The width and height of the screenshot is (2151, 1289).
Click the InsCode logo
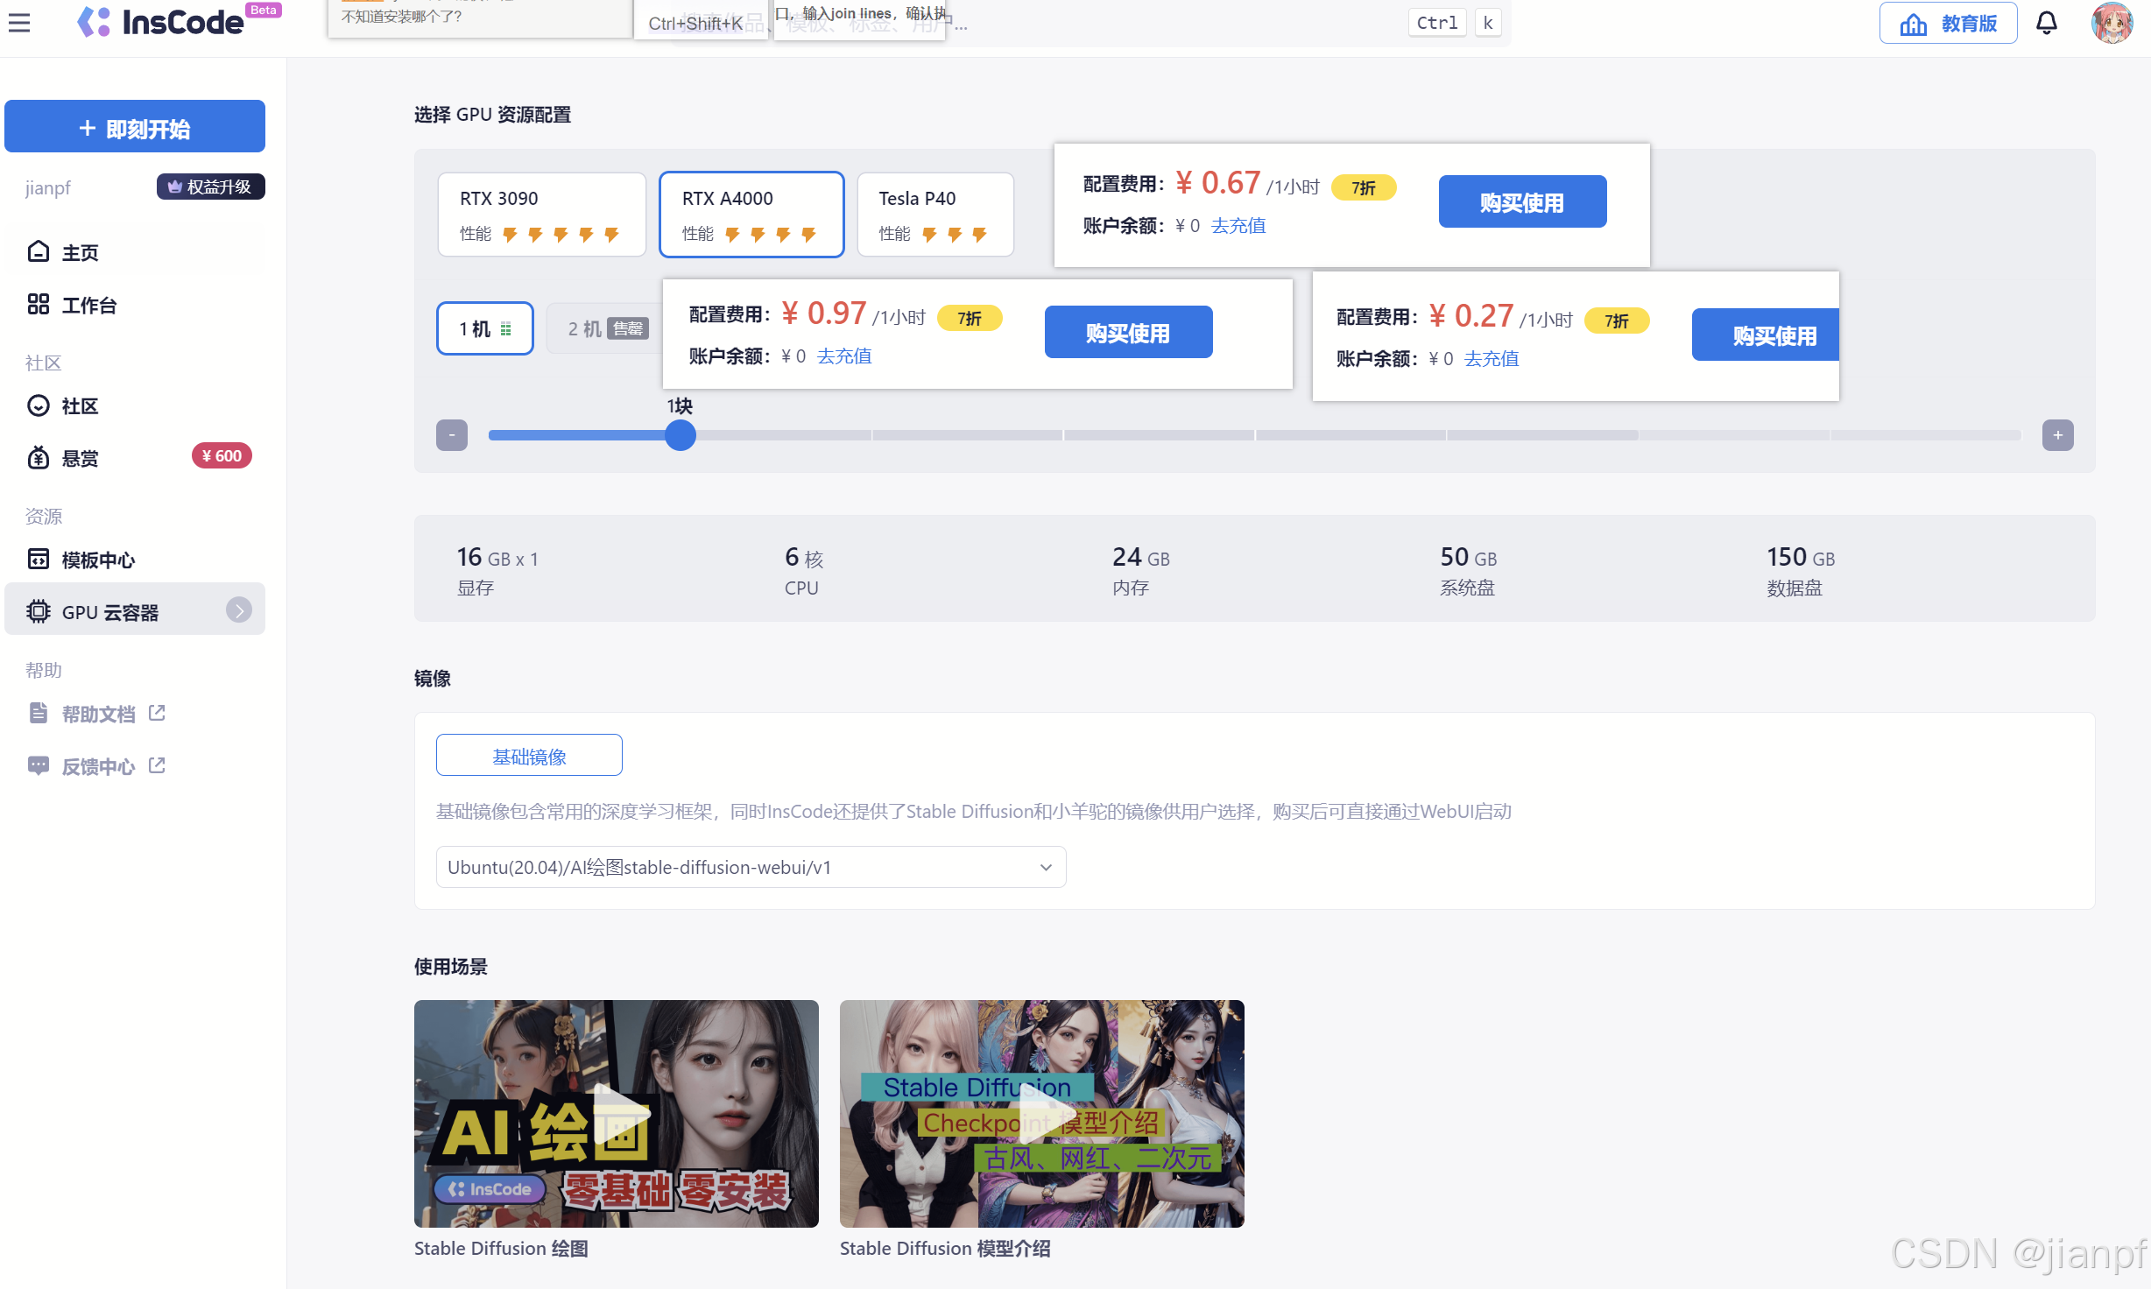162,23
